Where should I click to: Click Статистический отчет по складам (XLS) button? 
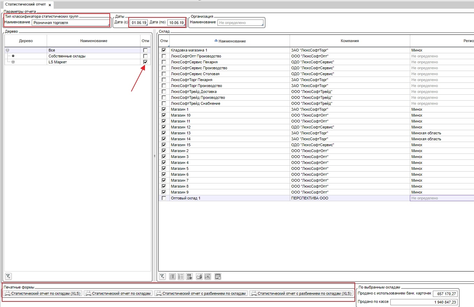point(43,293)
